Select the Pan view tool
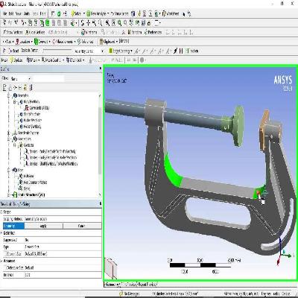 pyautogui.click(x=89, y=23)
